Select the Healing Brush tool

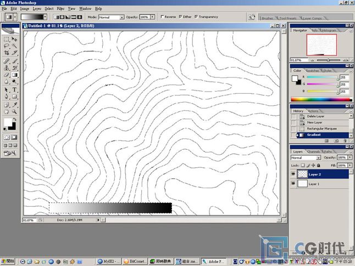coord(7,61)
